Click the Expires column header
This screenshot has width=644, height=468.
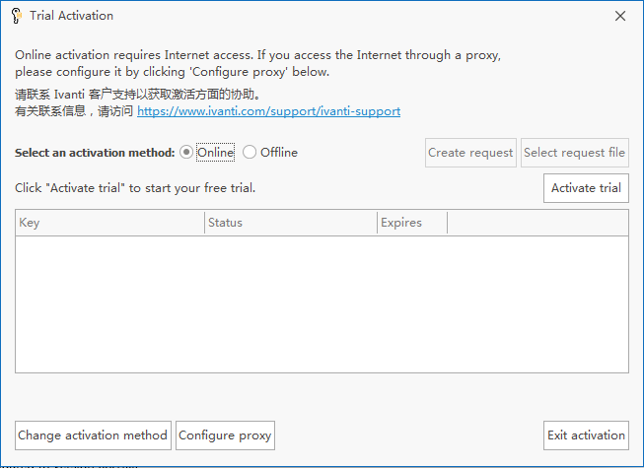point(412,223)
